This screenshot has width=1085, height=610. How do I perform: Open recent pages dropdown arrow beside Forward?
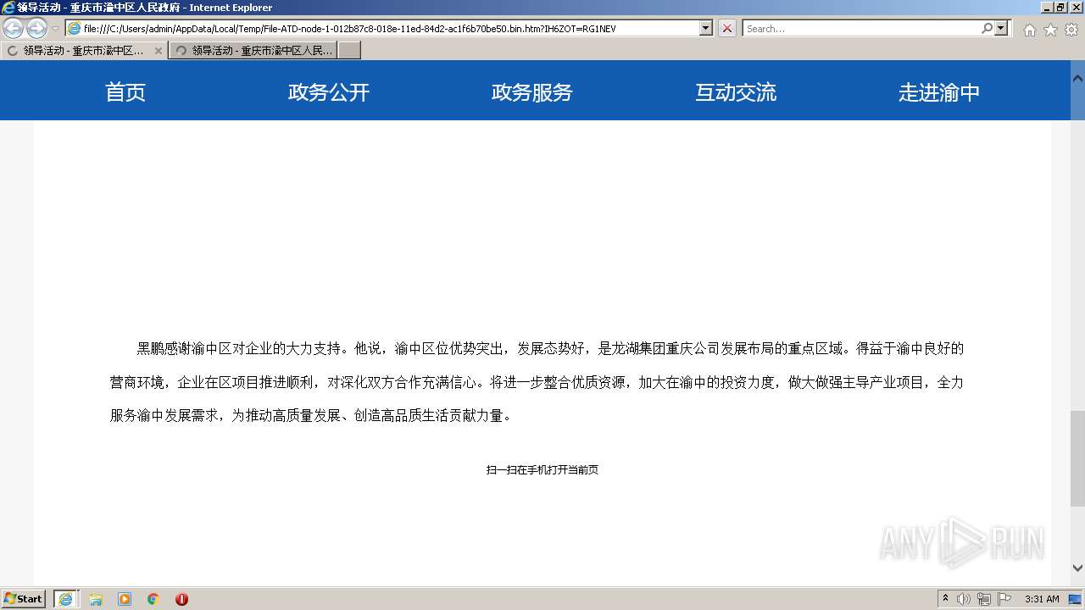(x=55, y=29)
